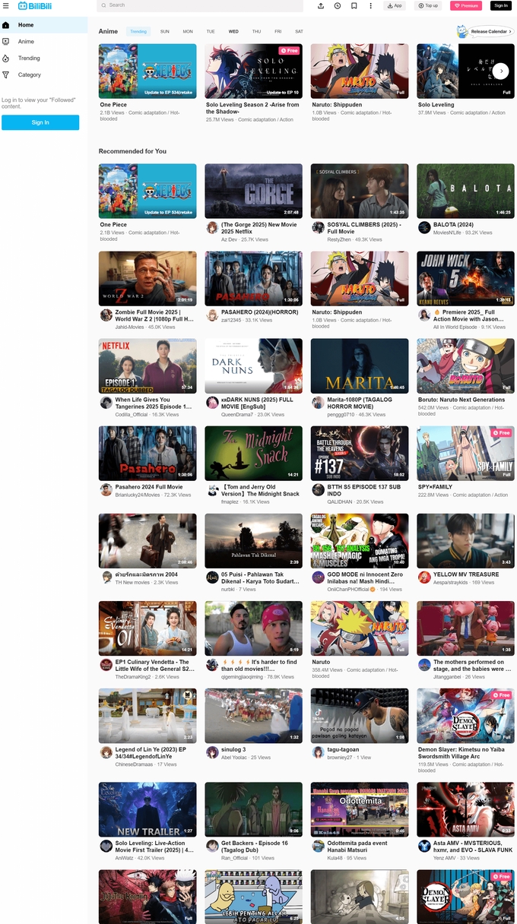The image size is (517, 924).
Task: Click the App download button
Action: (395, 5)
